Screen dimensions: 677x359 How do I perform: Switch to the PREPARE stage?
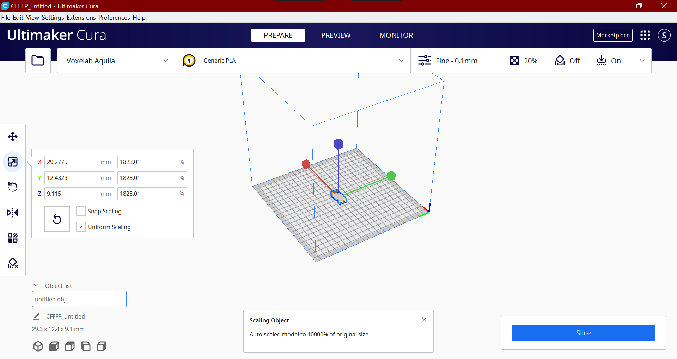point(278,35)
